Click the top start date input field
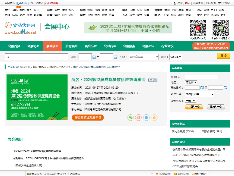 pos(85,57)
